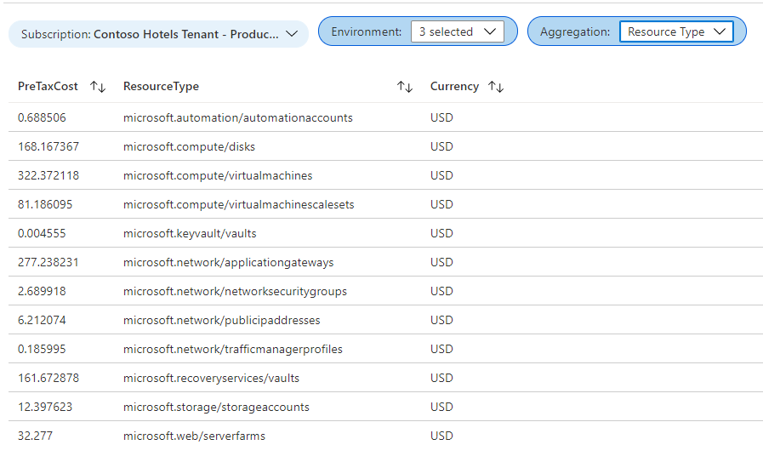763x462 pixels.
Task: Select the microsoft.keyvault/vaults cell
Action: tap(190, 234)
